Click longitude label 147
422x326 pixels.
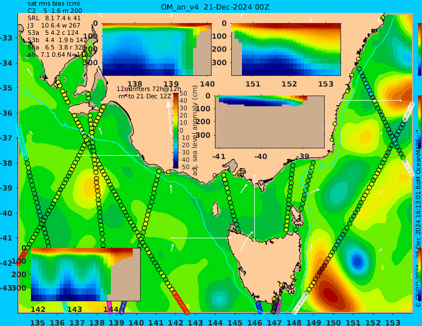274,322
